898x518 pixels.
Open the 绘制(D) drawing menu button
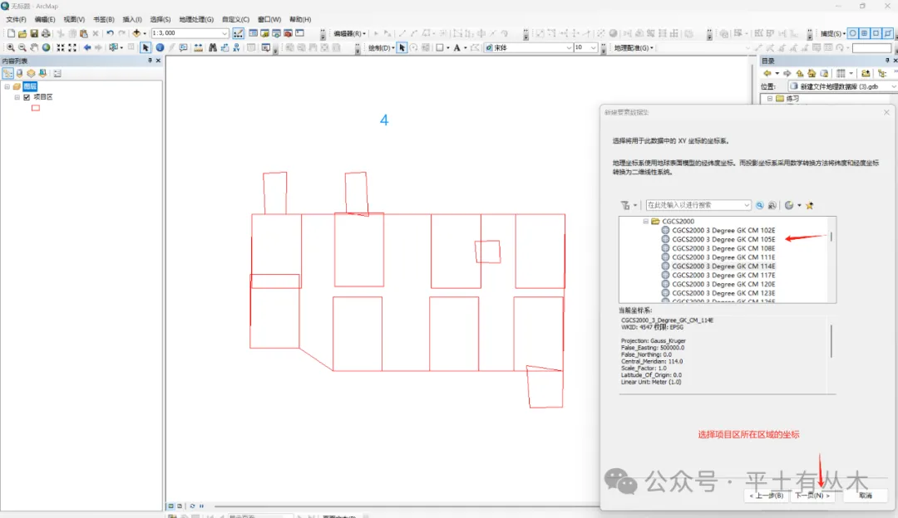coord(381,48)
